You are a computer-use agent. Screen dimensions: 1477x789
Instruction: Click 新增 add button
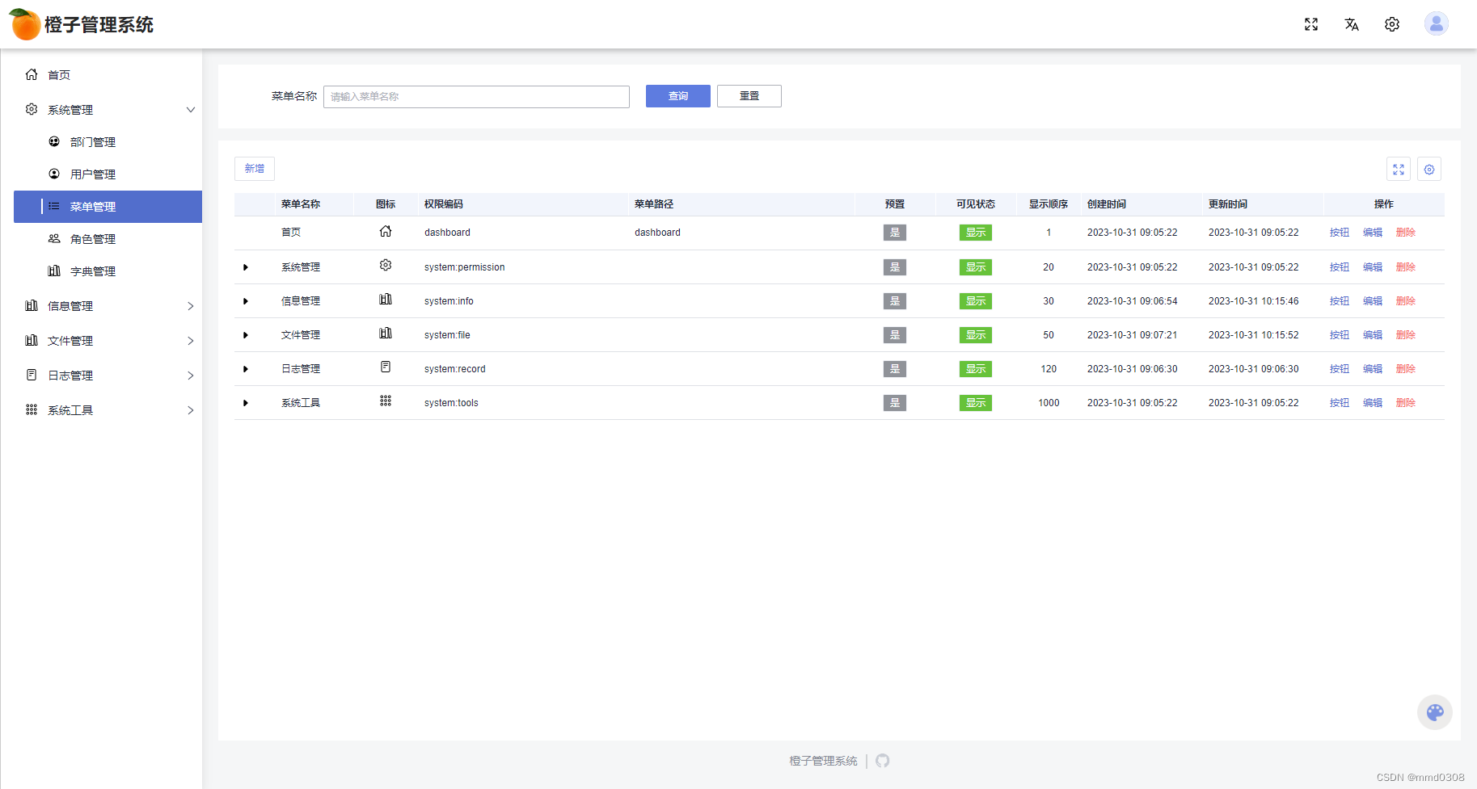pos(255,169)
